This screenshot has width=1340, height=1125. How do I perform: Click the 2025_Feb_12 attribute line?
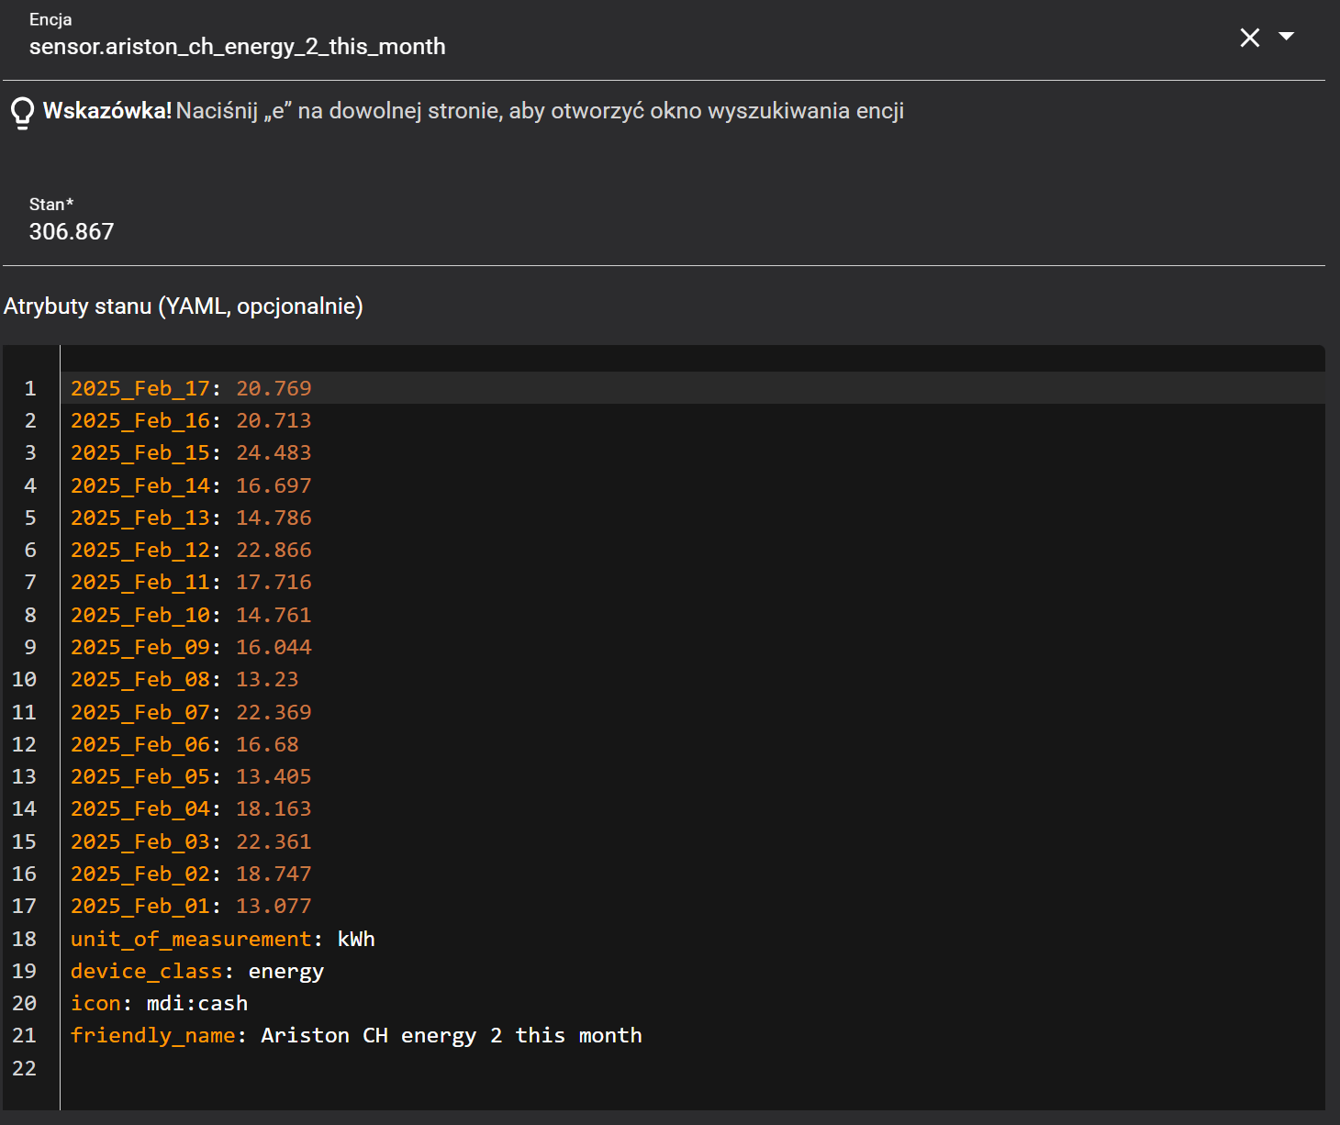click(191, 551)
